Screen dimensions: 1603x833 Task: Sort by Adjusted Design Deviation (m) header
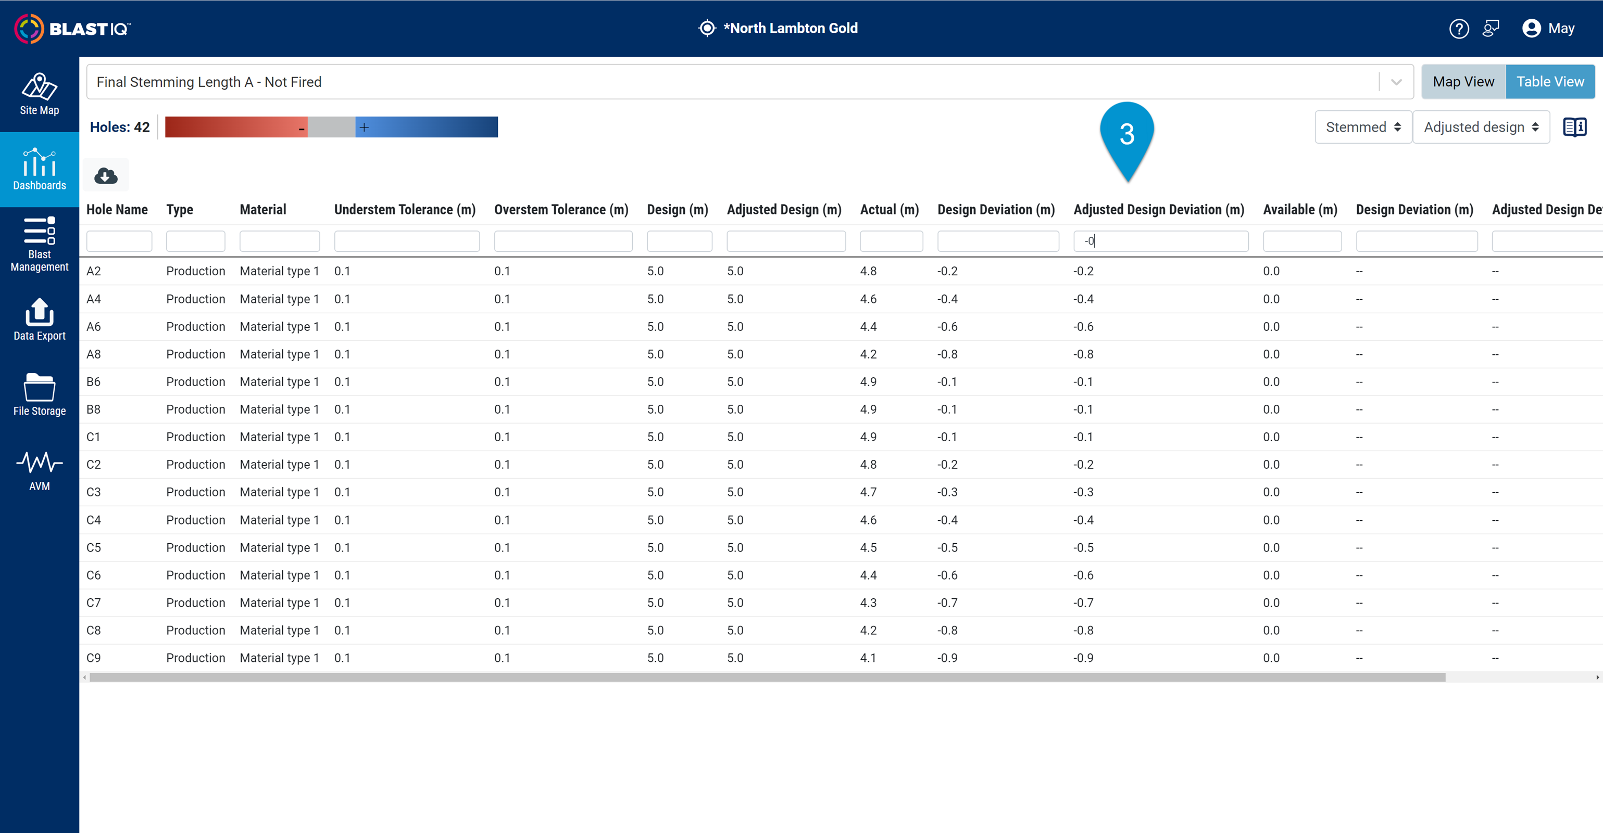[1159, 210]
